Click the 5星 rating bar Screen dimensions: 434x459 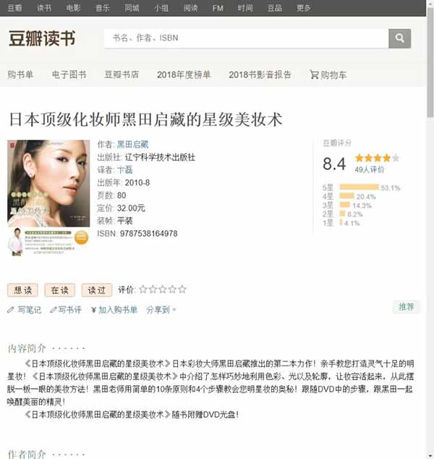(x=359, y=187)
